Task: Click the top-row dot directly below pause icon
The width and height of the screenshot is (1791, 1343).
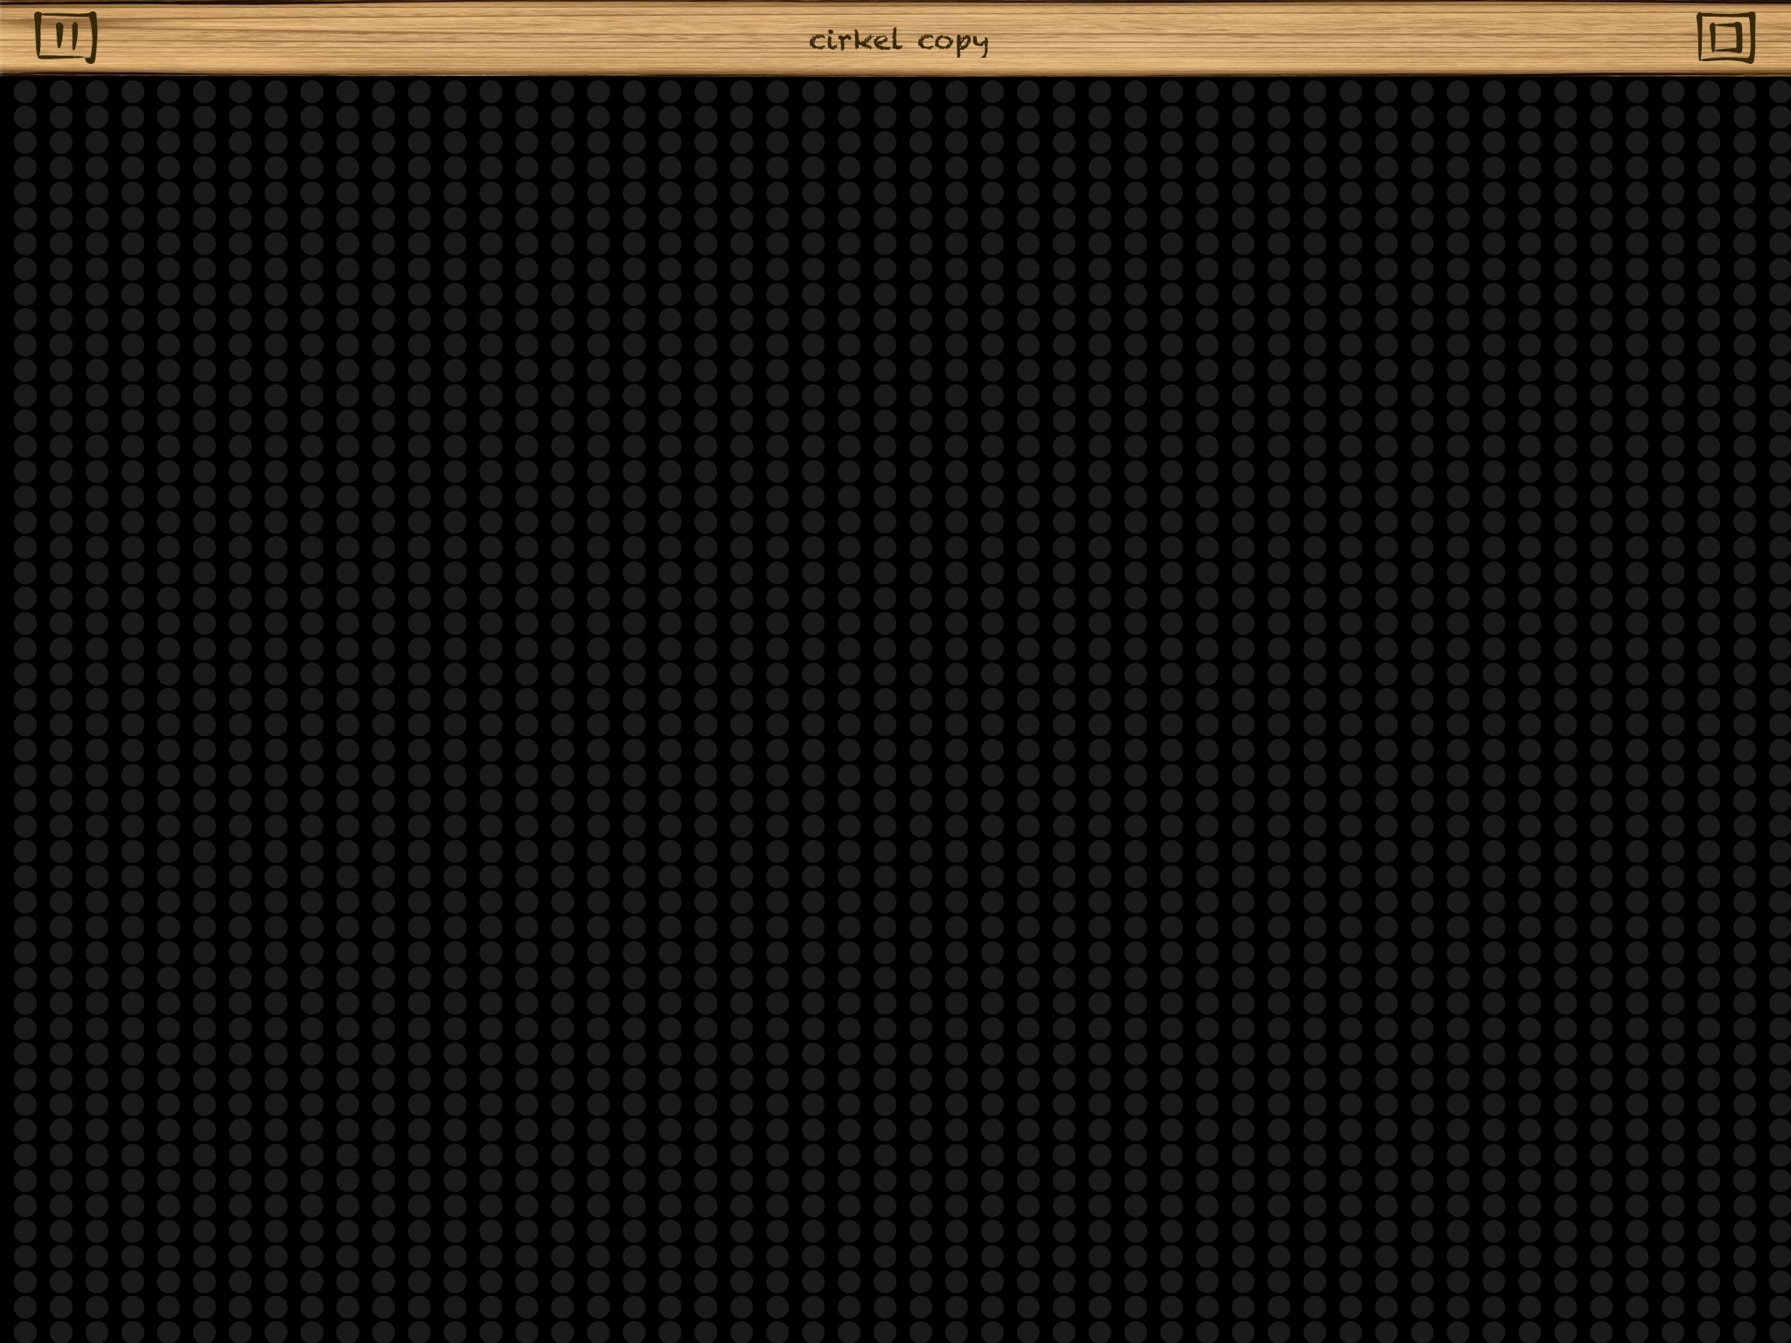Action: (x=60, y=90)
